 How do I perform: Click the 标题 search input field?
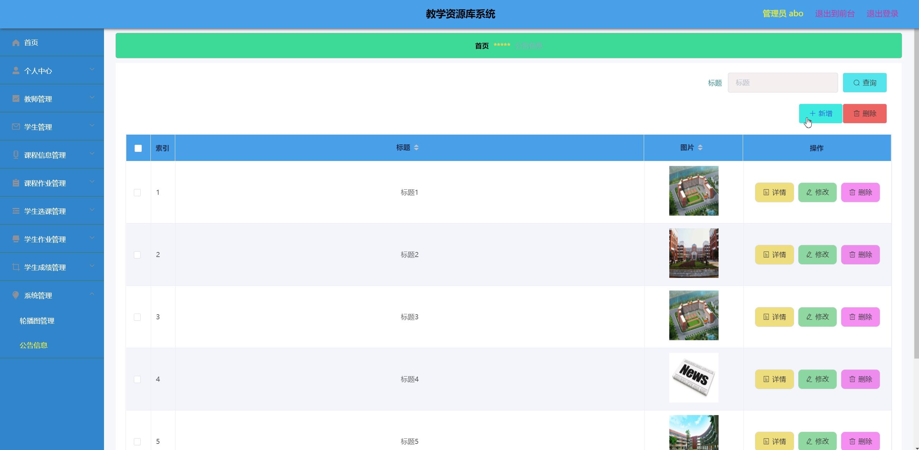click(x=783, y=83)
